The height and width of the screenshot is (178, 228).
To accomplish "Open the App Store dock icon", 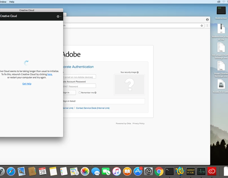I will point(138,171).
